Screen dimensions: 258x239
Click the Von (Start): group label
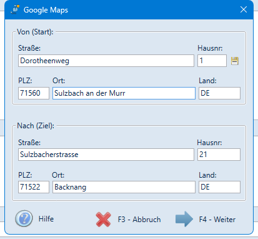(35, 32)
